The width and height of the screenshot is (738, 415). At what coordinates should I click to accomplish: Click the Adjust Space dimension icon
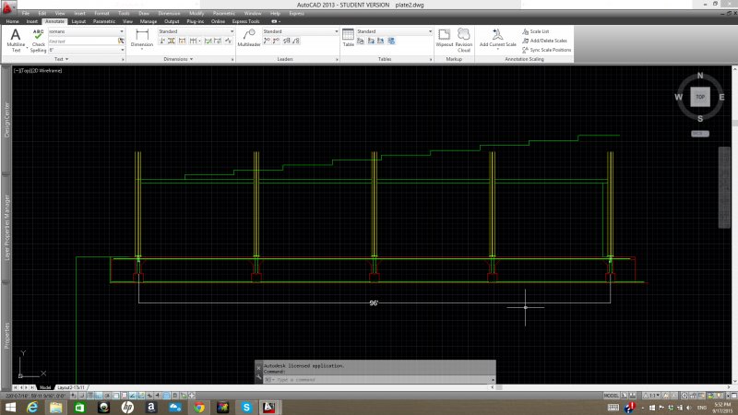pyautogui.click(x=172, y=41)
